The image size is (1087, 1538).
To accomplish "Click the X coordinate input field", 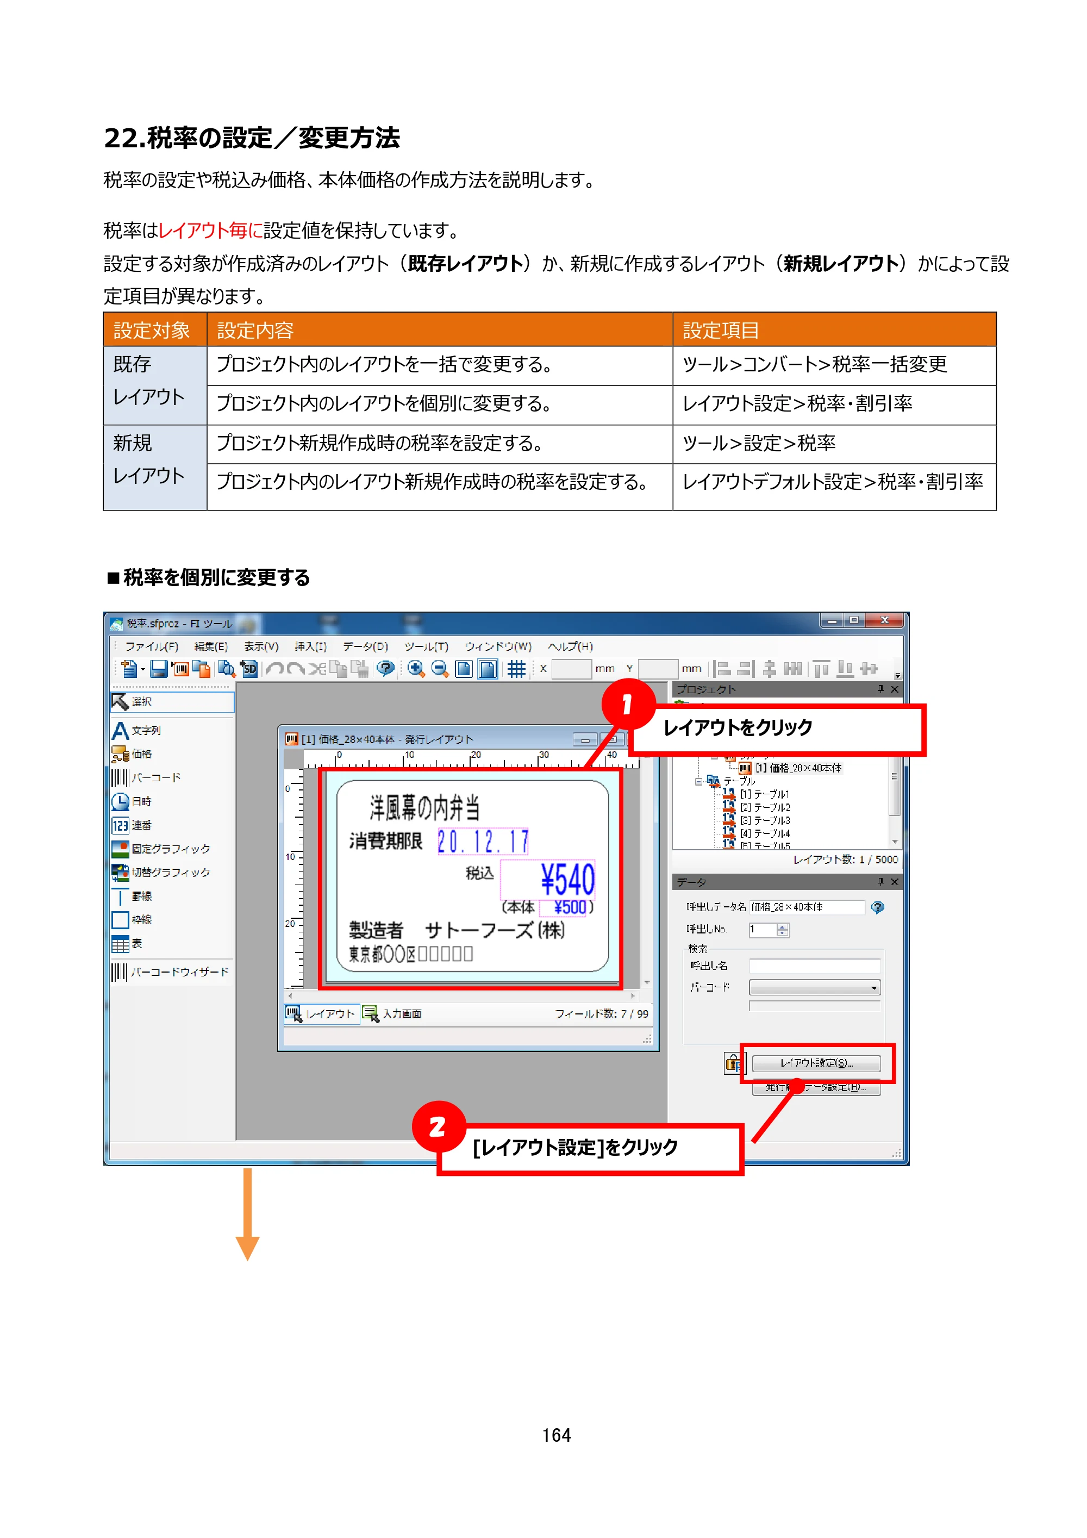I will (571, 669).
